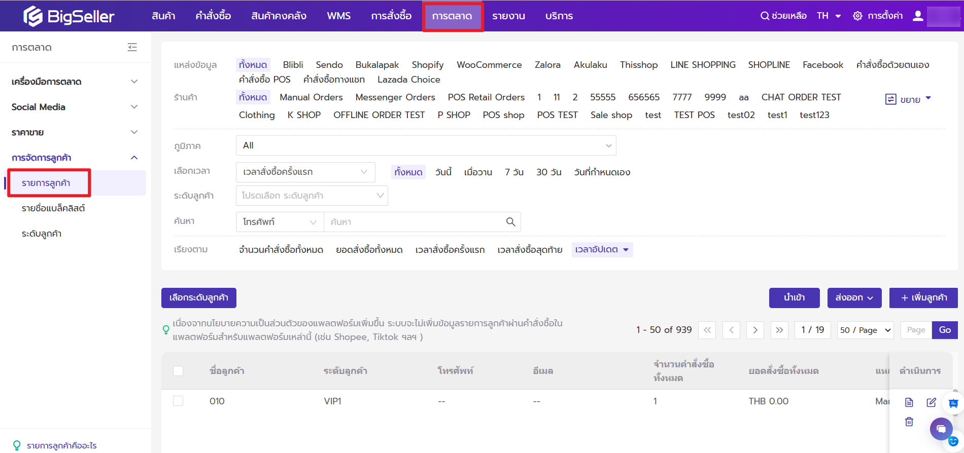Click the BigSeller logo
The width and height of the screenshot is (964, 453).
pyautogui.click(x=68, y=16)
